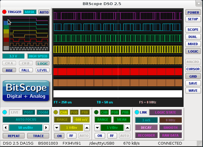Enable the RAW DATA option
The width and height of the screenshot is (203, 147).
coord(170,135)
